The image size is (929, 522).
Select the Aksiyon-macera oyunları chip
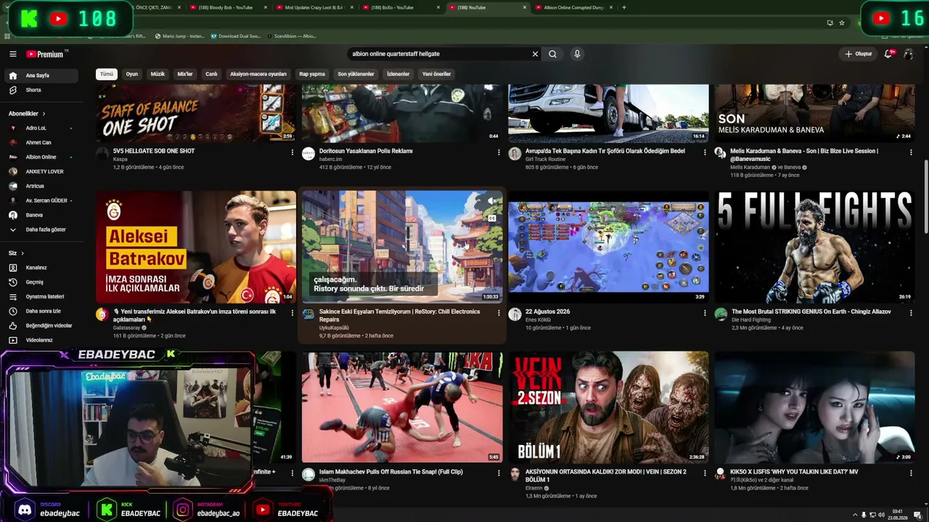[258, 74]
